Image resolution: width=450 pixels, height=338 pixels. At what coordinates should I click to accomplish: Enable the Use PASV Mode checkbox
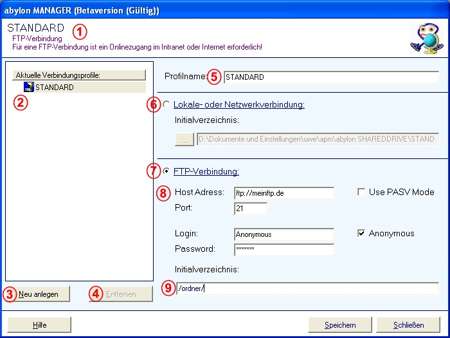pyautogui.click(x=361, y=192)
